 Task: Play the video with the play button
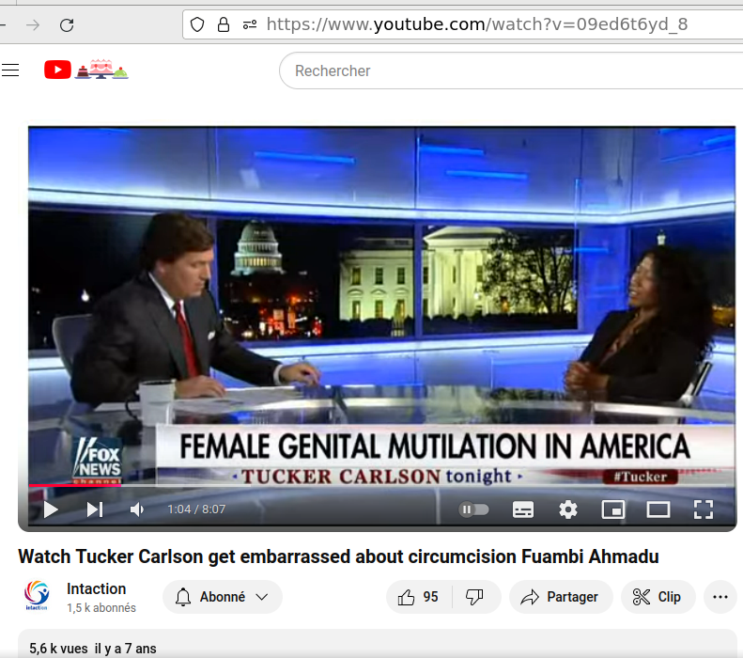[x=50, y=509]
